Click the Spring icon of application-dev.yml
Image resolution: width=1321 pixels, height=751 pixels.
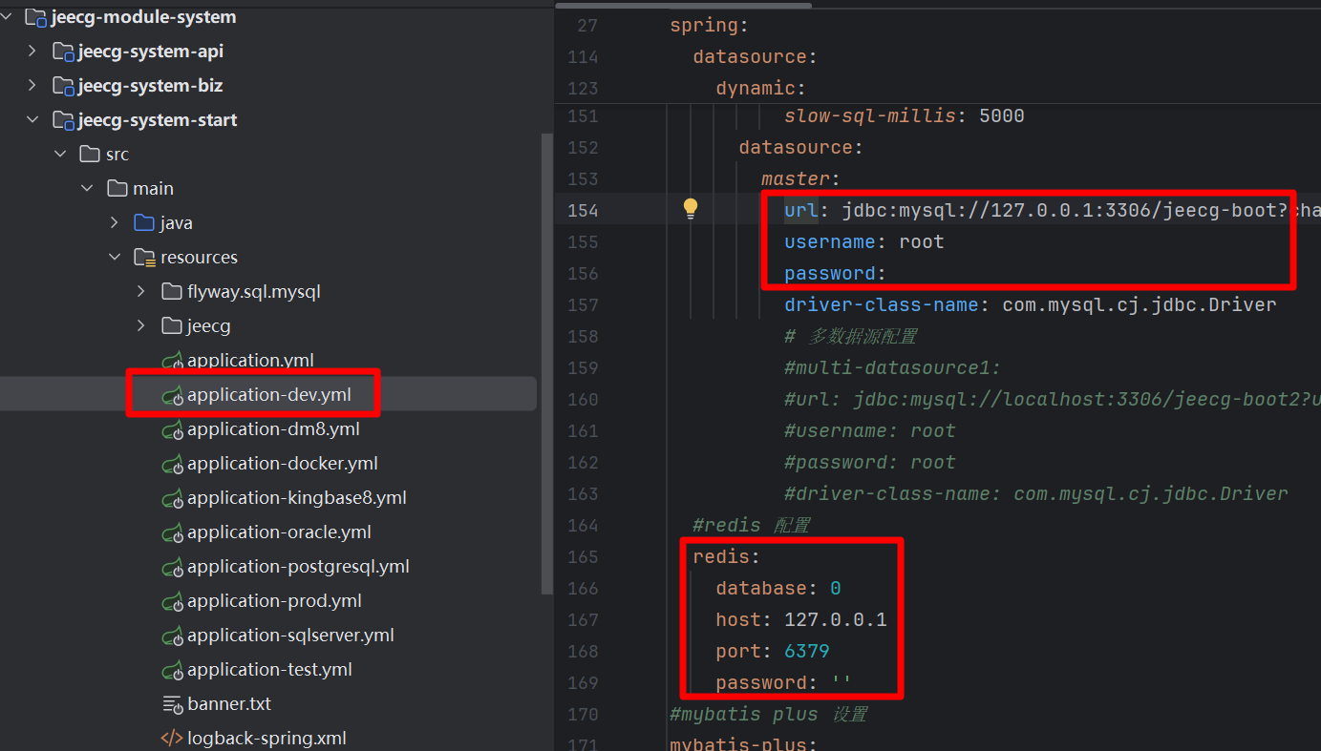point(172,395)
